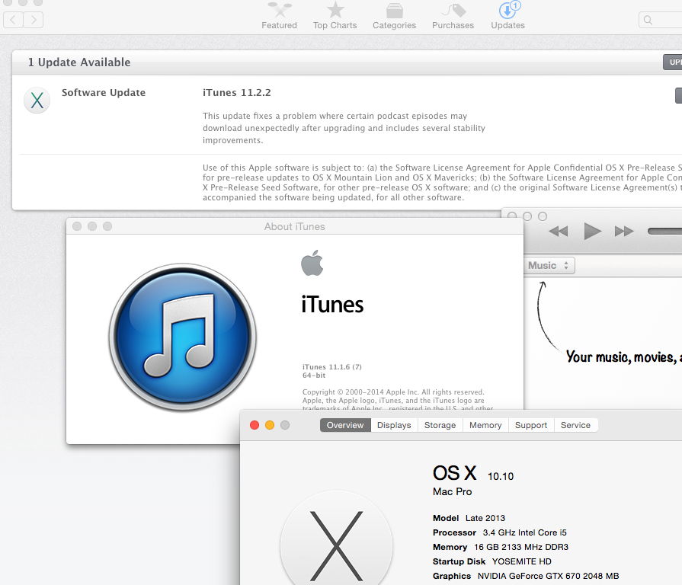Image resolution: width=682 pixels, height=585 pixels.
Task: Open Purchases in App Store toolbar
Action: click(453, 16)
